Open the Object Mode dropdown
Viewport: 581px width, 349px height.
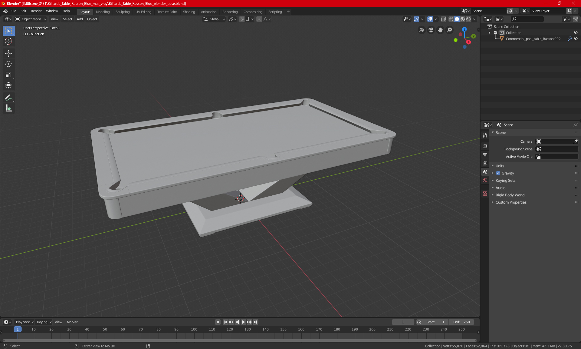click(x=31, y=19)
